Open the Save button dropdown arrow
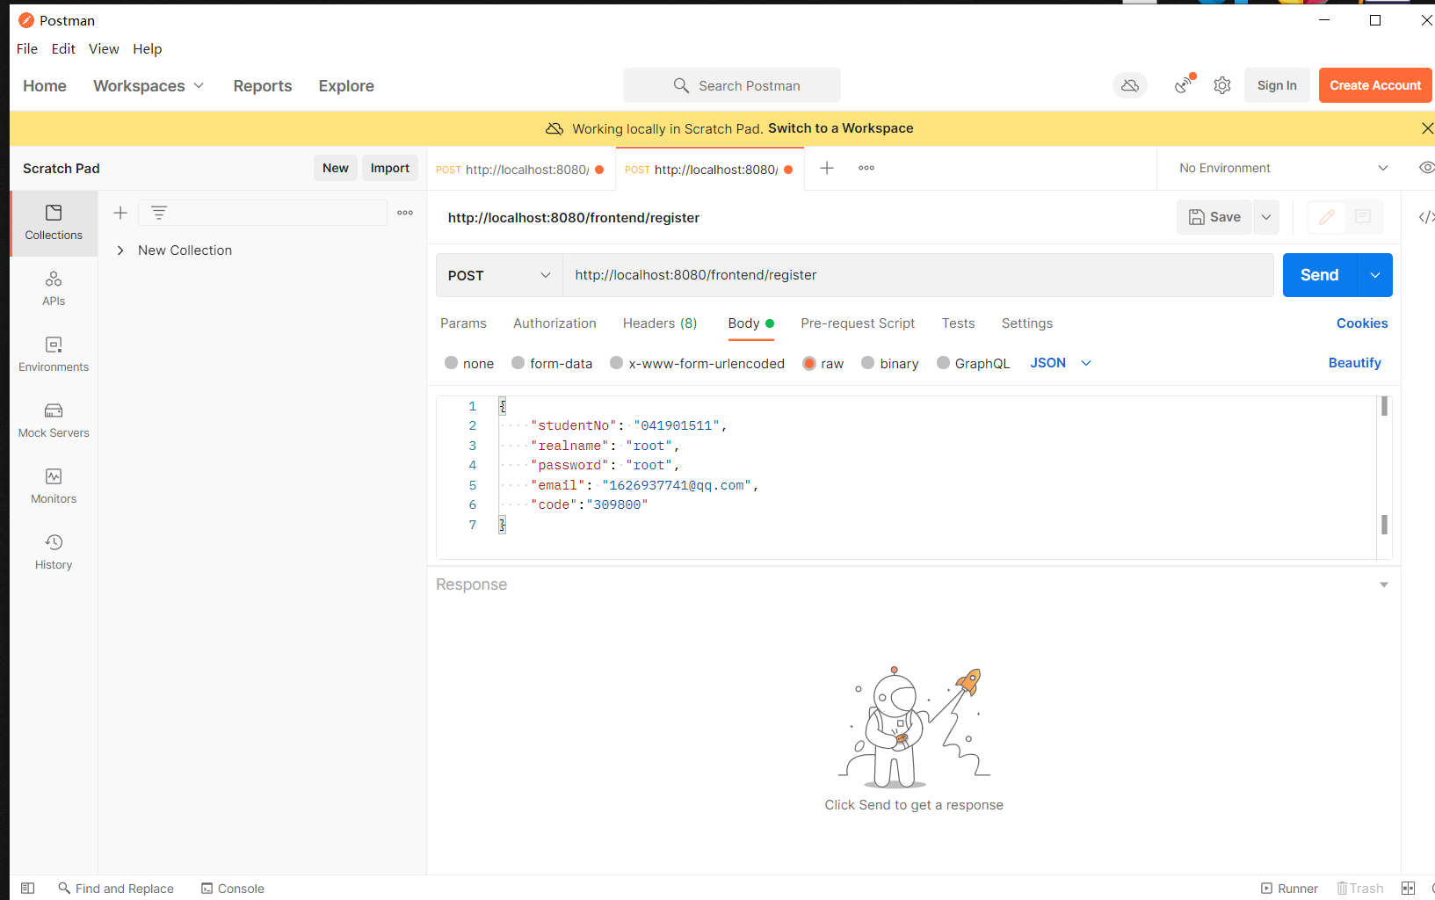This screenshot has height=900, width=1435. pyautogui.click(x=1266, y=217)
